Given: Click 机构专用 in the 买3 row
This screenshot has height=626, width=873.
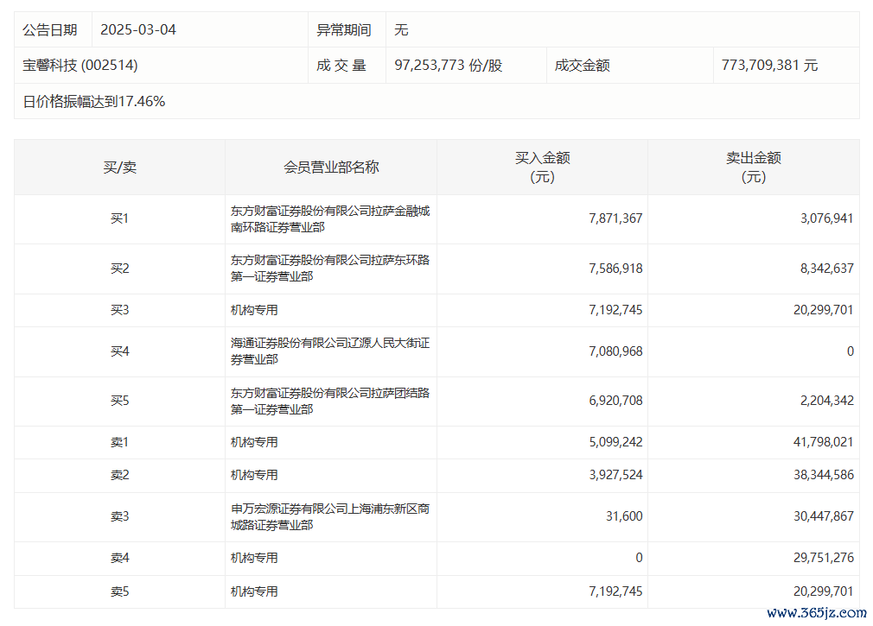Looking at the screenshot, I should [254, 310].
